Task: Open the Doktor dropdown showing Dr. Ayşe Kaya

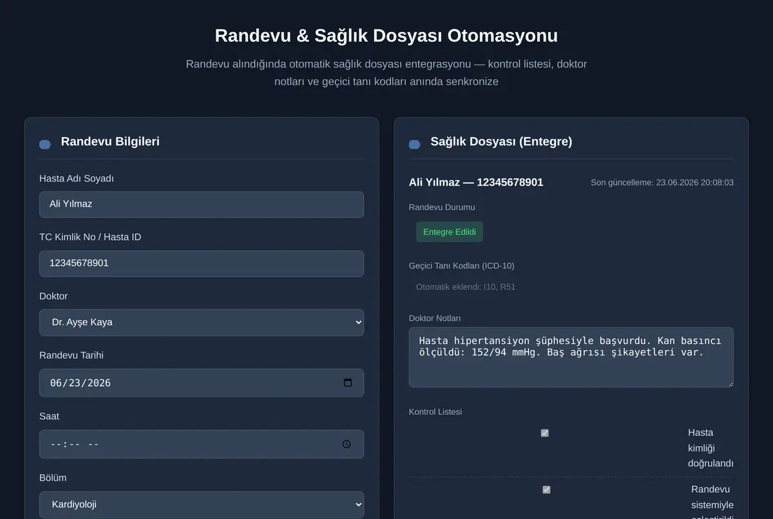Action: coord(202,323)
